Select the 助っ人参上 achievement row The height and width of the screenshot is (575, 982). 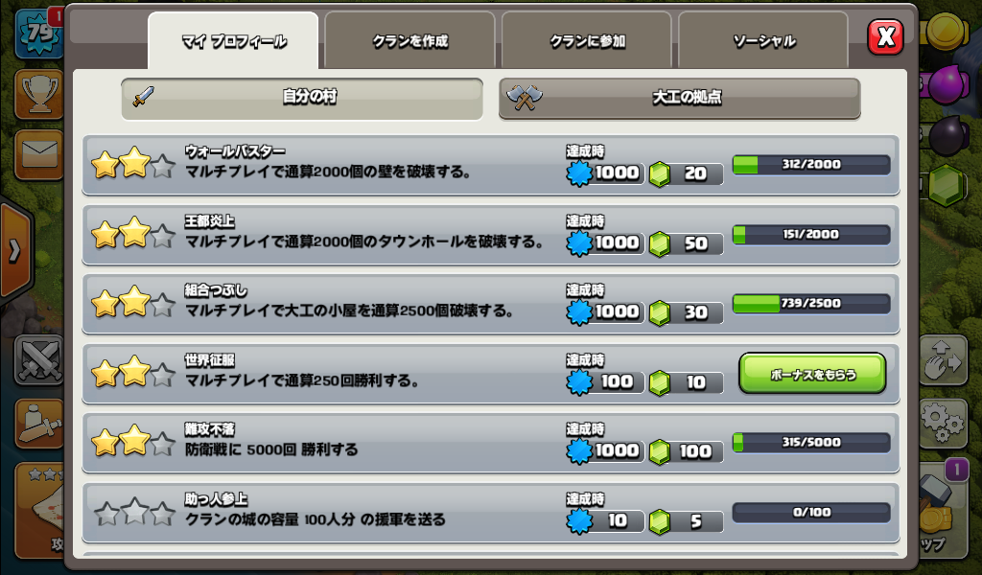(490, 513)
